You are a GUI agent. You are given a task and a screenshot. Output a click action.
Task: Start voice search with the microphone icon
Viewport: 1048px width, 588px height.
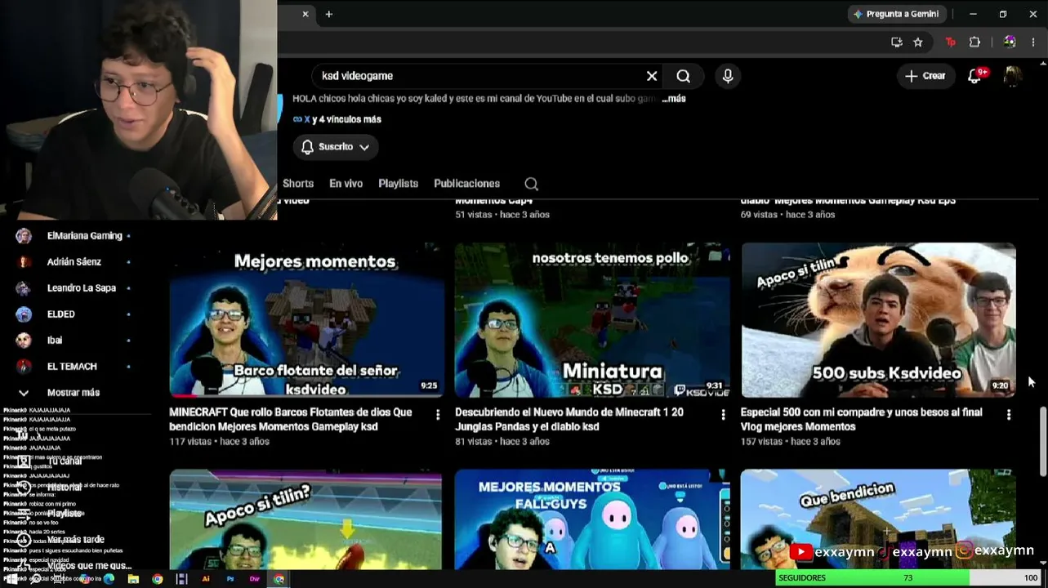(728, 76)
